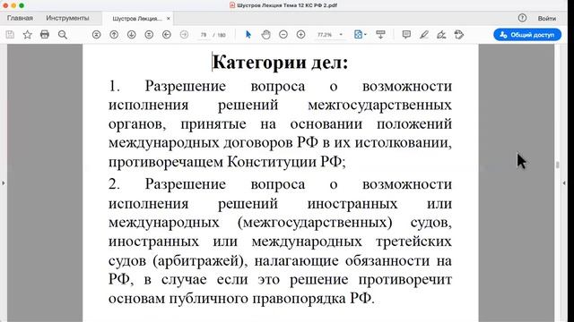Go to the next page (down arrow)

tap(132, 35)
